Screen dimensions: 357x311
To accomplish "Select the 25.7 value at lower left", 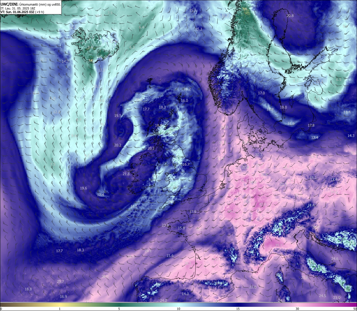I will pos(61,282).
